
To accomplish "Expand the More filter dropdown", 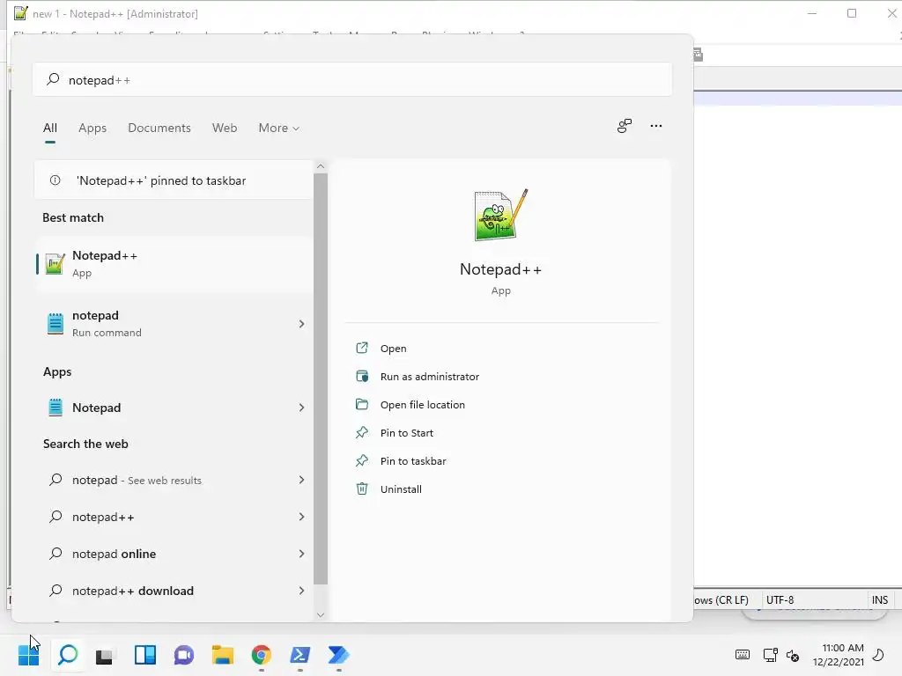I will 278,128.
